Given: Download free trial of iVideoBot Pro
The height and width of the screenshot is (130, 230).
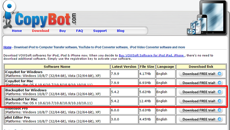Looking at the screenshot, I should tap(201, 110).
